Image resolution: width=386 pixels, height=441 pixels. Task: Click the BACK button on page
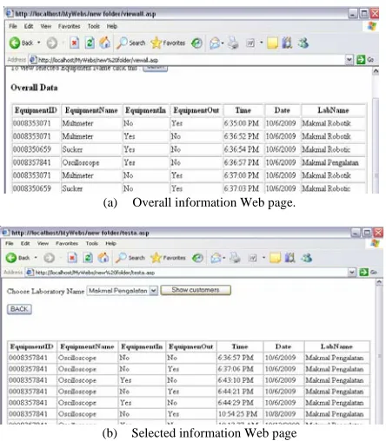coord(19,309)
